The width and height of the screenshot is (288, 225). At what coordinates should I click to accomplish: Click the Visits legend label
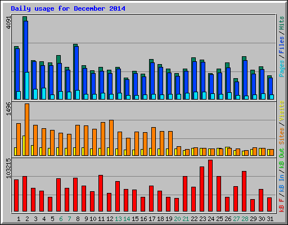pos(282,111)
